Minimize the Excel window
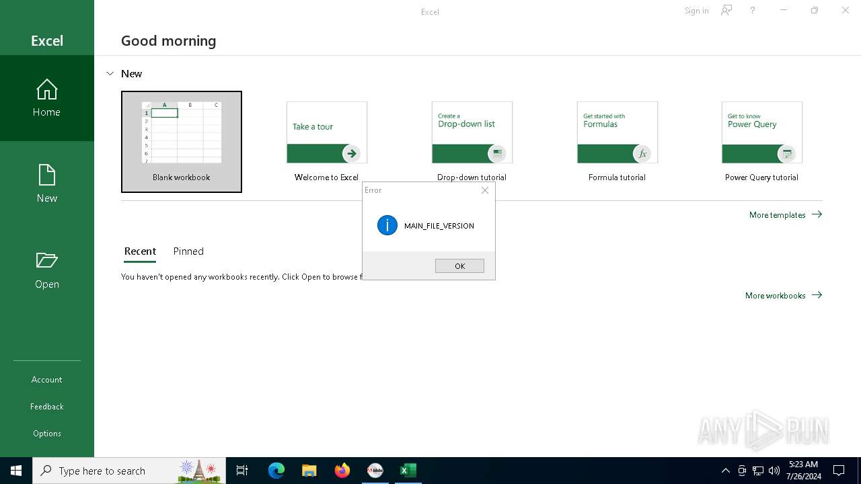Viewport: 861px width, 484px height. click(x=784, y=11)
